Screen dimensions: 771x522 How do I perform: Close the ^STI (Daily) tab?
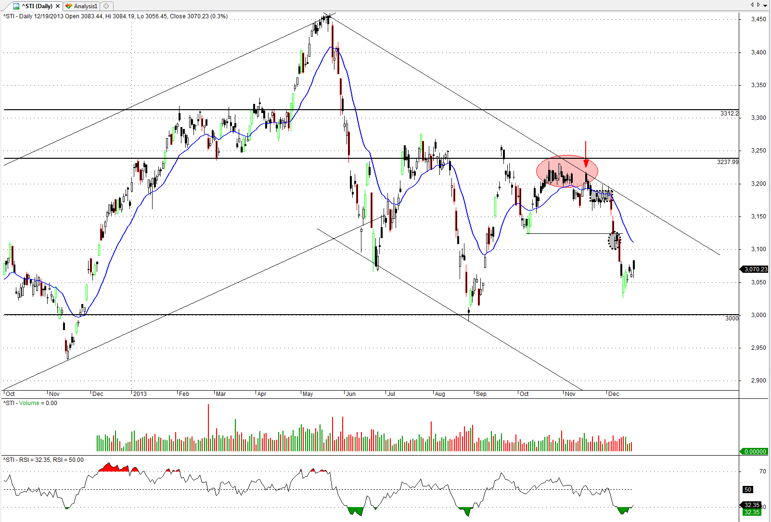point(58,6)
